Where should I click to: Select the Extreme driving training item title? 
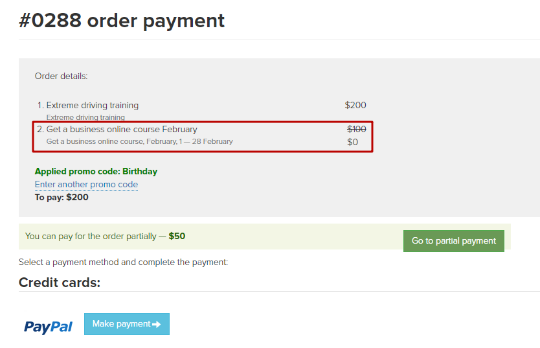(92, 105)
